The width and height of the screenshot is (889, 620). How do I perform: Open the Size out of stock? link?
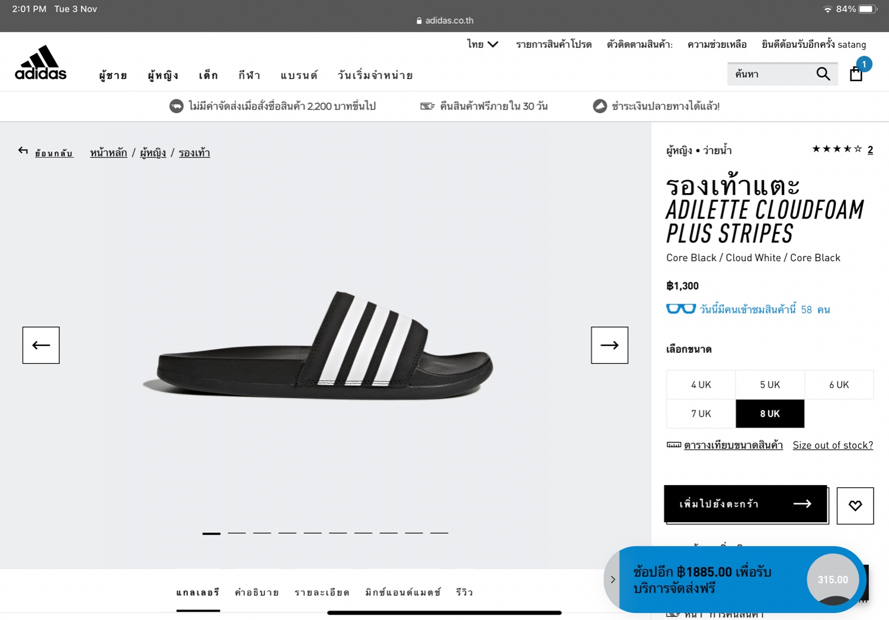(x=833, y=445)
